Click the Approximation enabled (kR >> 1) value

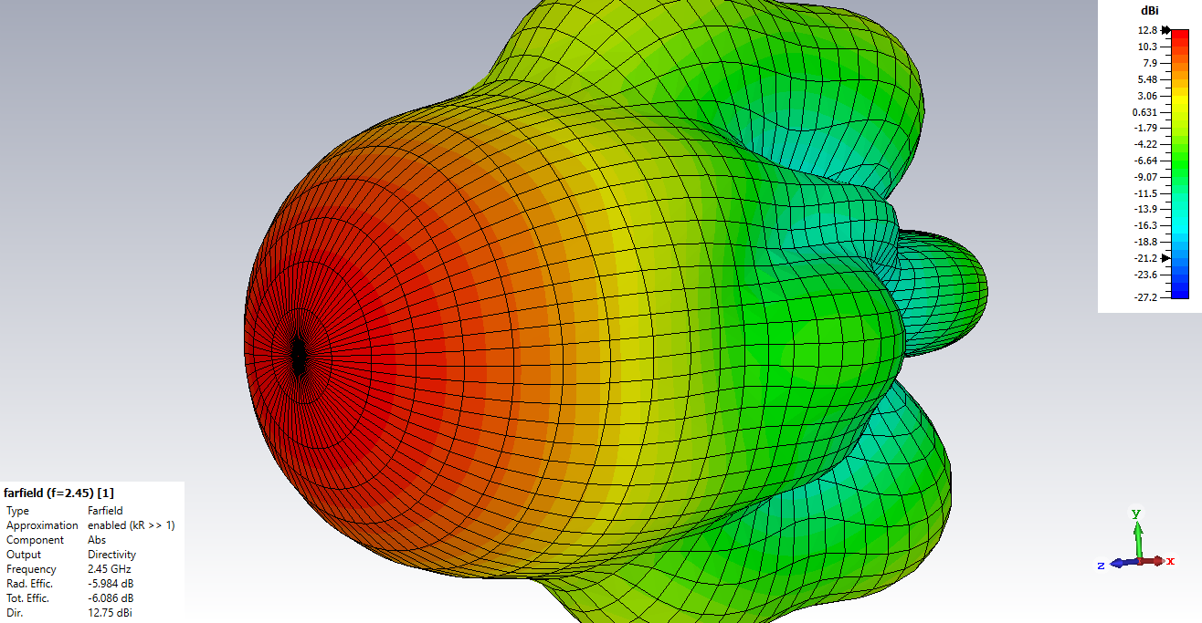coord(131,525)
